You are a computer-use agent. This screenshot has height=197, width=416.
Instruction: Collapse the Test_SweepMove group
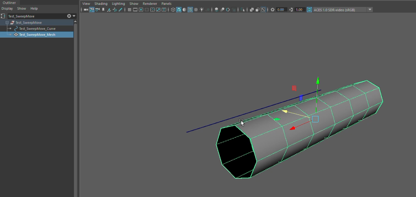pos(7,23)
